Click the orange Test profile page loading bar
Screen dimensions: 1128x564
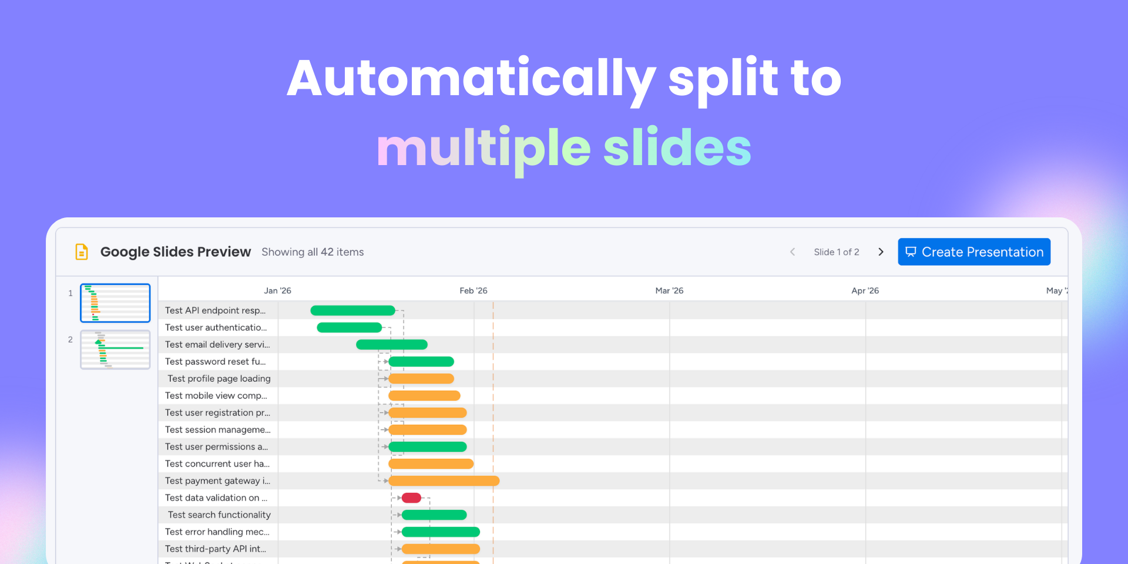421,379
